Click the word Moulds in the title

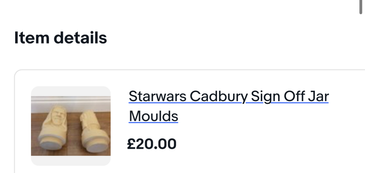[x=153, y=116]
